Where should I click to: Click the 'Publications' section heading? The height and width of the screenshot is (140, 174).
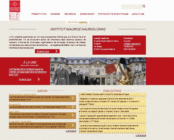(x=112, y=91)
